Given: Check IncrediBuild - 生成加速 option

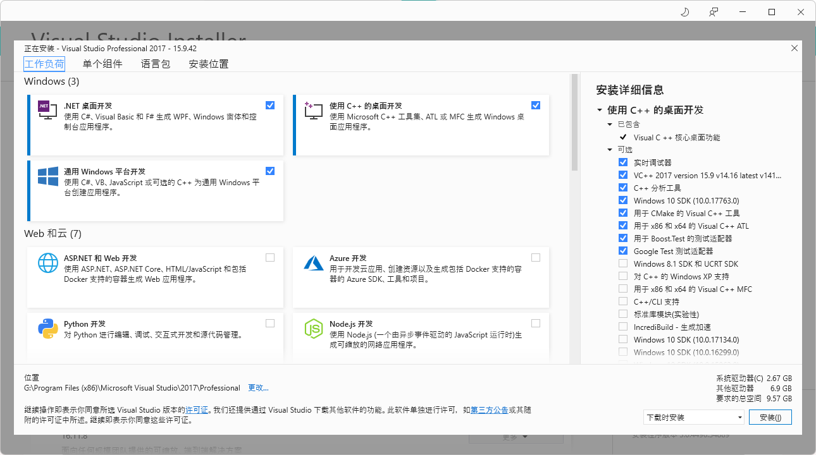Looking at the screenshot, I should coord(623,327).
